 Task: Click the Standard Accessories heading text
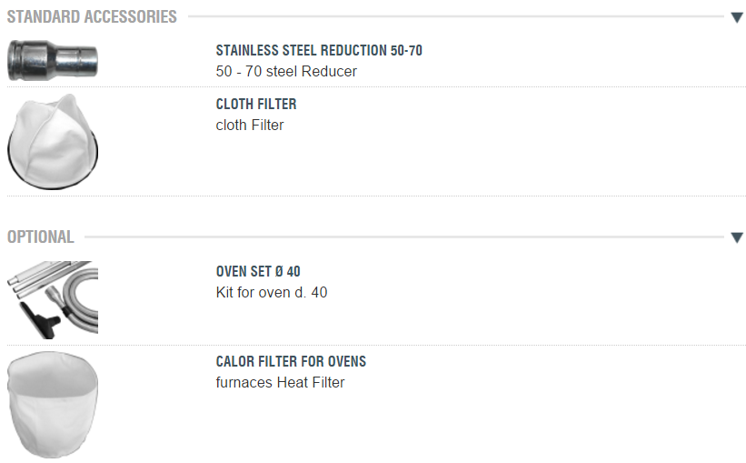92,17
